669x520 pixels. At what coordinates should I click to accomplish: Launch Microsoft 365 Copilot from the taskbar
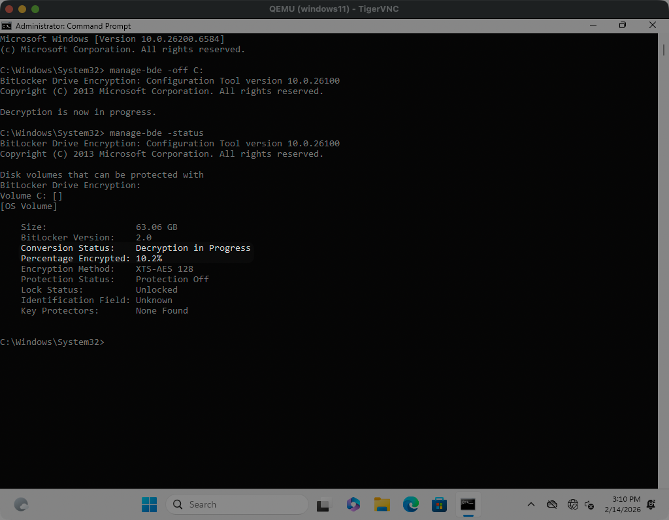click(x=353, y=504)
